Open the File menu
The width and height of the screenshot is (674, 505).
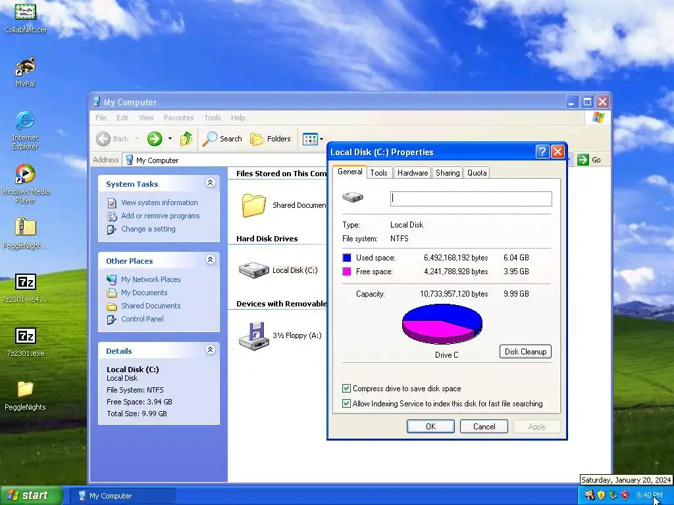[x=101, y=118]
